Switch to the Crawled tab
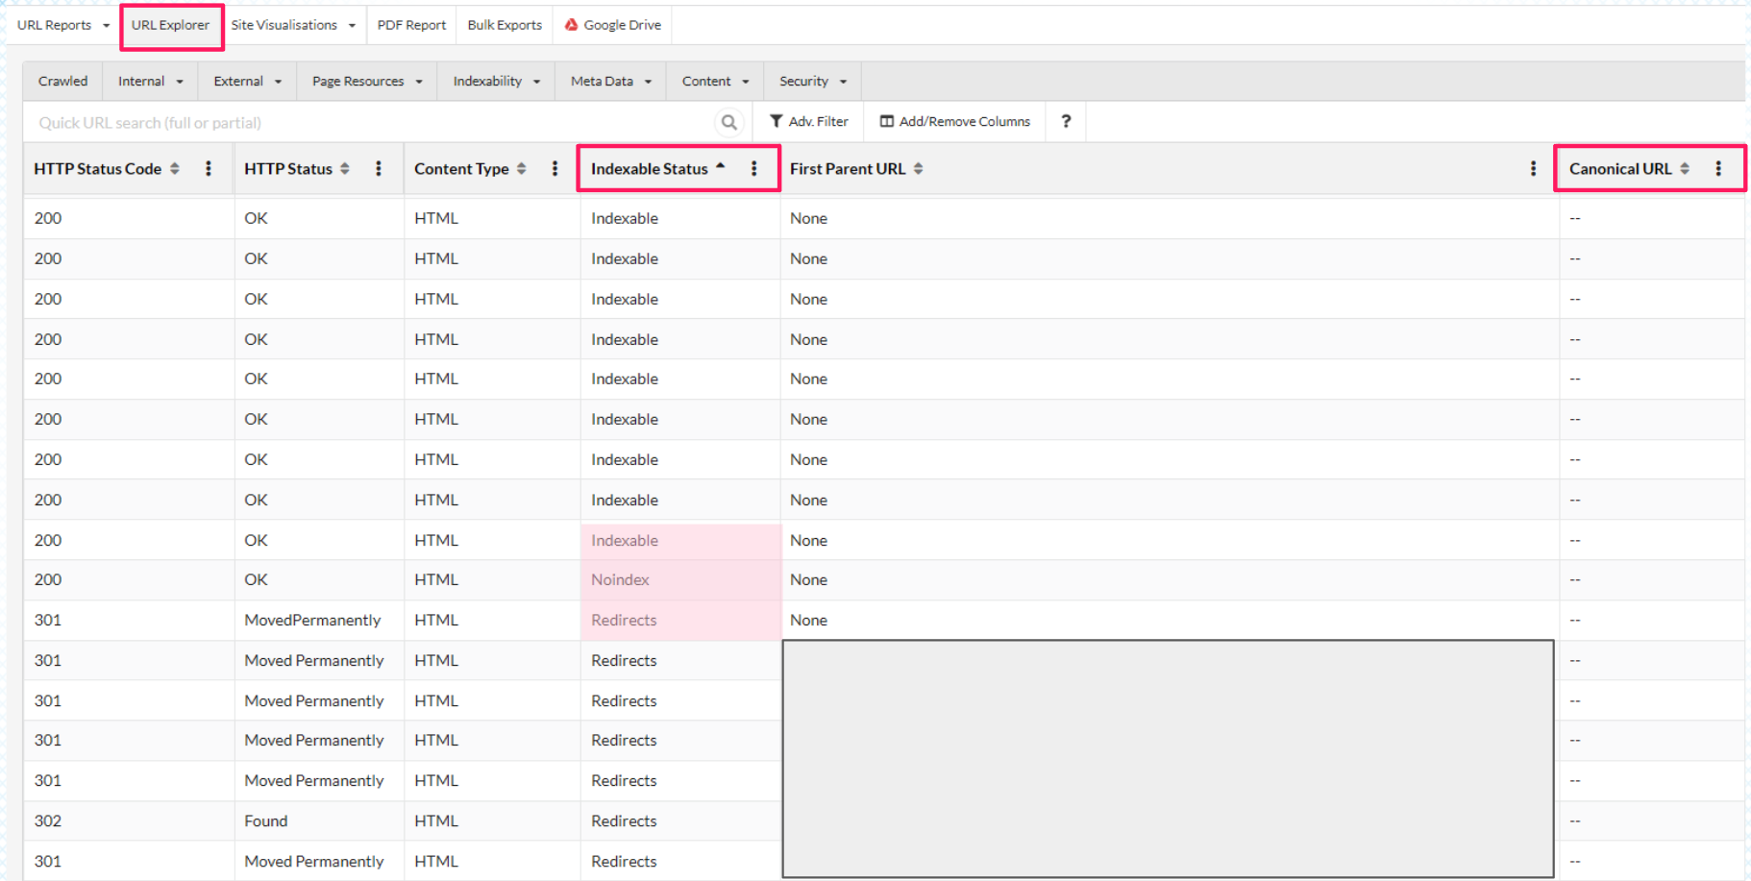This screenshot has width=1751, height=881. [x=62, y=81]
